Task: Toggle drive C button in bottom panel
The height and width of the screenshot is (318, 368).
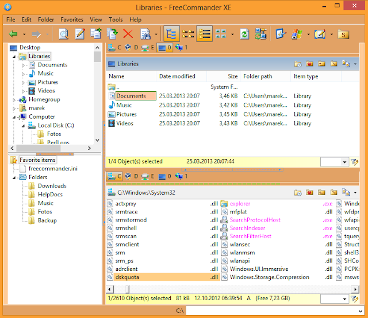Action: (114, 176)
